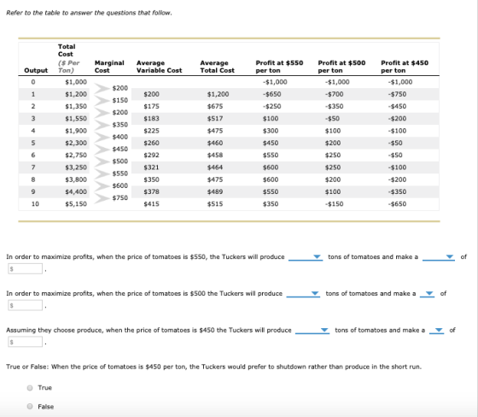
Task: Open profit/loss dropdown for $550 price question
Action: click(439, 257)
